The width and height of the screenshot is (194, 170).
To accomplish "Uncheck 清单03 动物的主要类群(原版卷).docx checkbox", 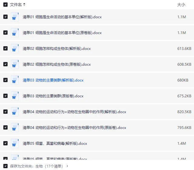I will point(5,96).
